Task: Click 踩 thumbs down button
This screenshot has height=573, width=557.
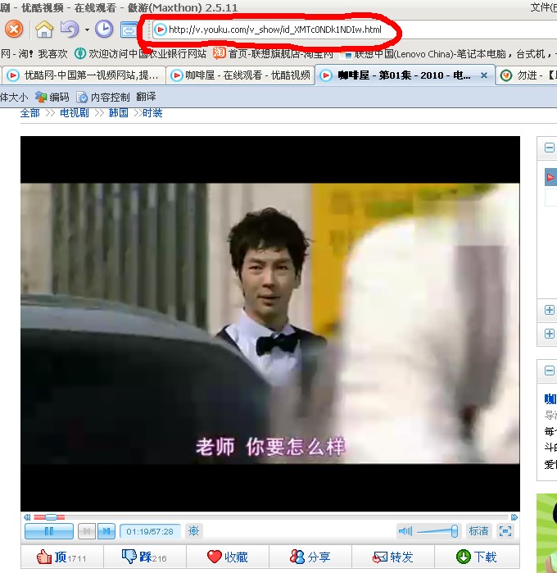Action: click(145, 557)
